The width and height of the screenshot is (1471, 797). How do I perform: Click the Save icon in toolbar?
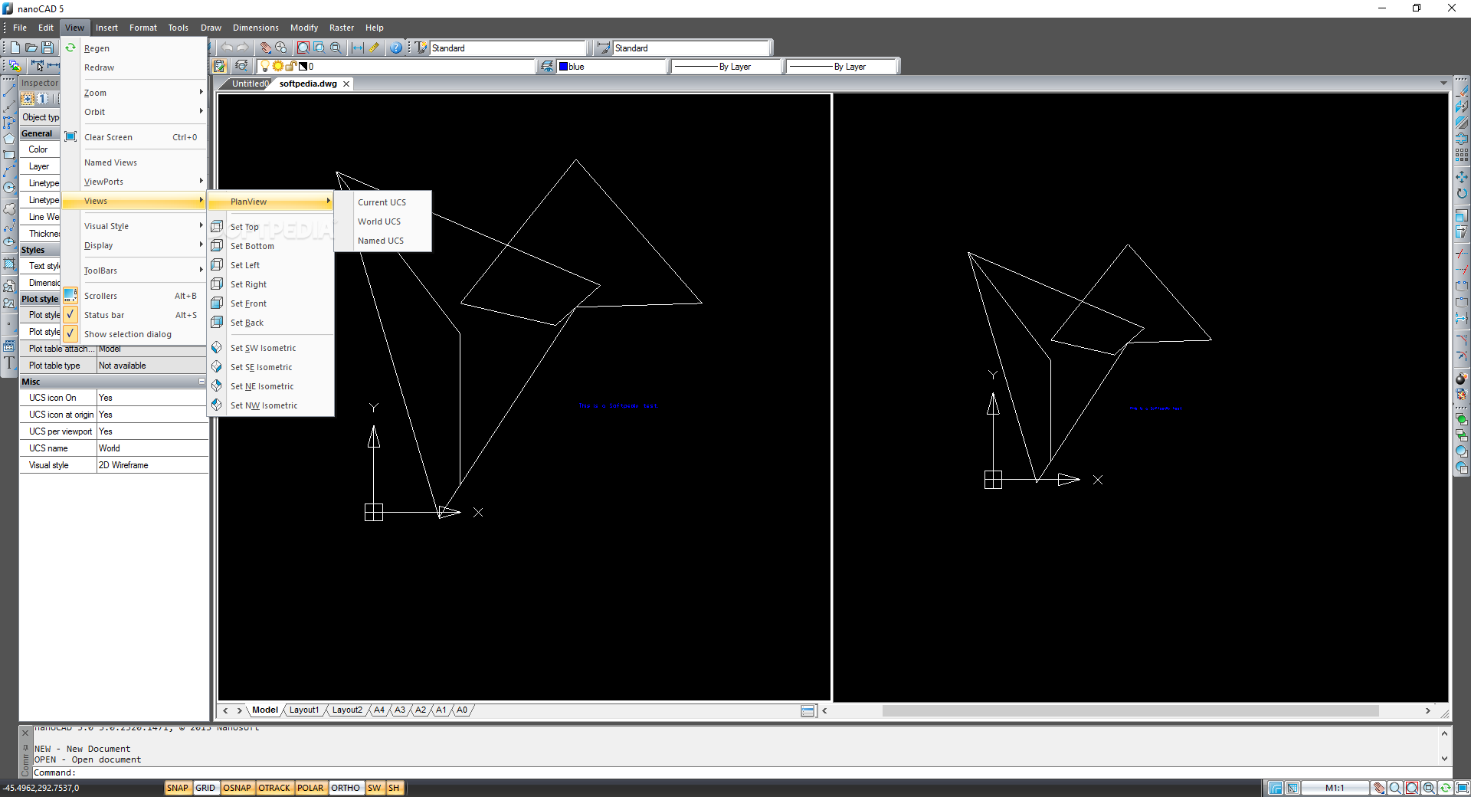coord(48,48)
